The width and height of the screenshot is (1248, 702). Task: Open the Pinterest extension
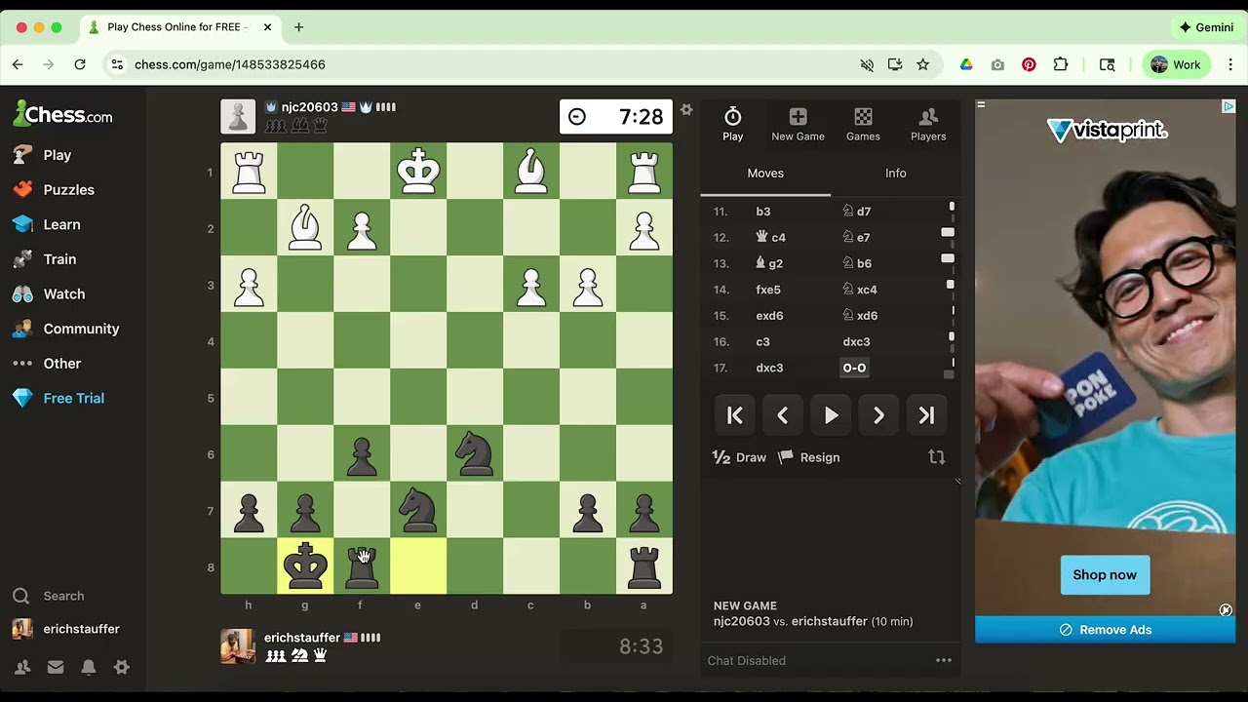click(1029, 64)
